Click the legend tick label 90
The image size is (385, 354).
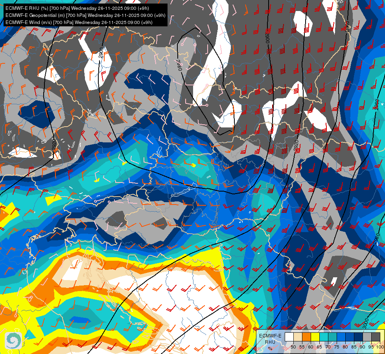(x=363, y=347)
